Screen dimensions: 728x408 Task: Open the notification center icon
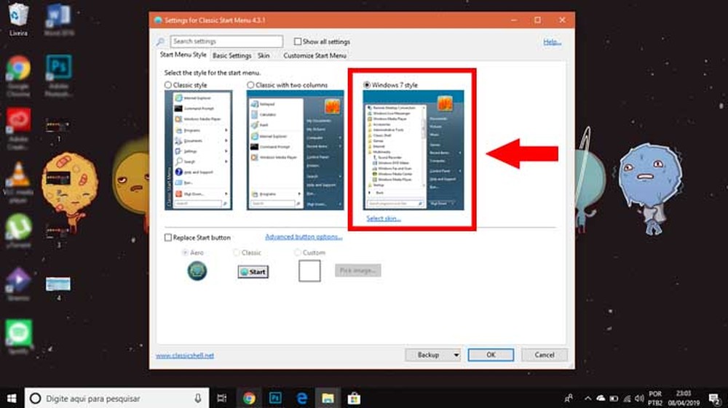[x=715, y=399]
